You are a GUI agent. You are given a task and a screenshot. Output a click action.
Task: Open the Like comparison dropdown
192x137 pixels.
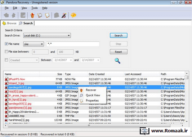pyautogui.click(x=34, y=44)
